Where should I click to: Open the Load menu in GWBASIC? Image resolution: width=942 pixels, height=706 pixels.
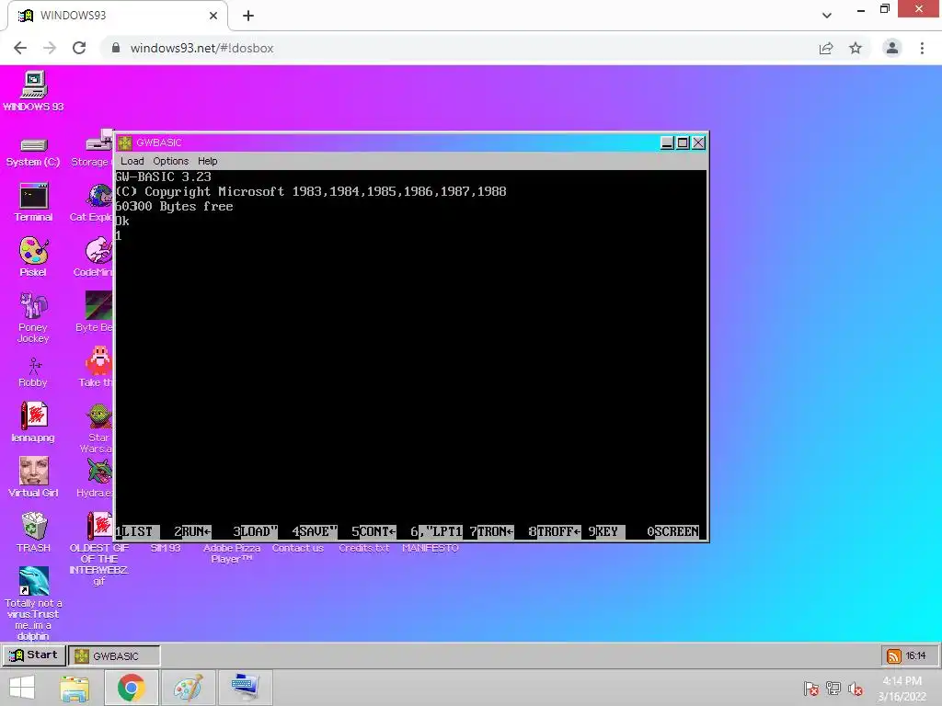(132, 161)
